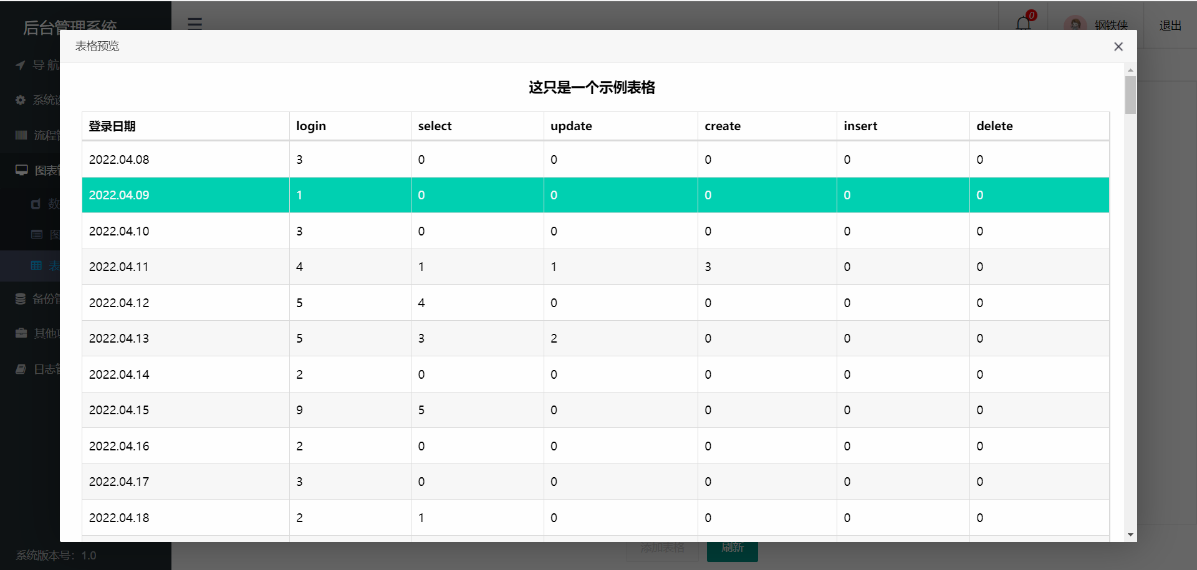Open the 日志管理 book icon
Viewport: 1197px width, 570px height.
point(21,369)
